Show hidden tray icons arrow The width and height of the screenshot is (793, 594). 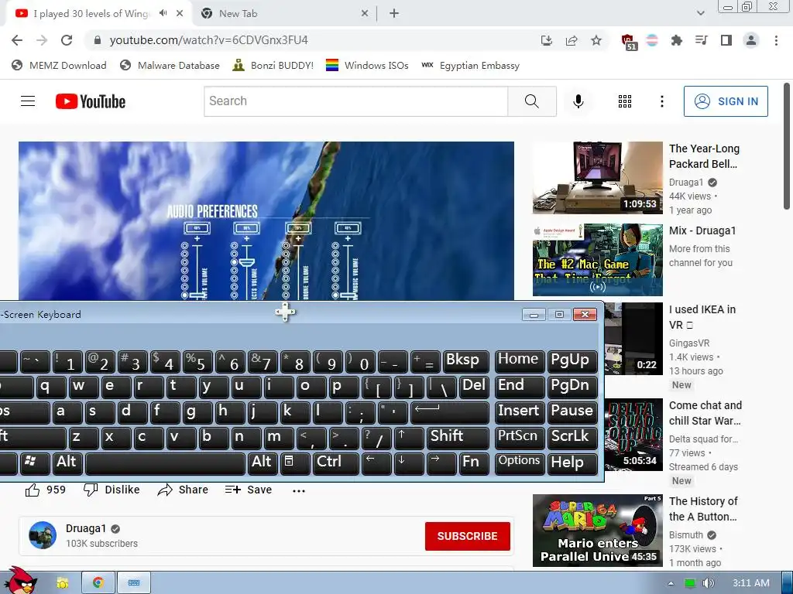671,583
